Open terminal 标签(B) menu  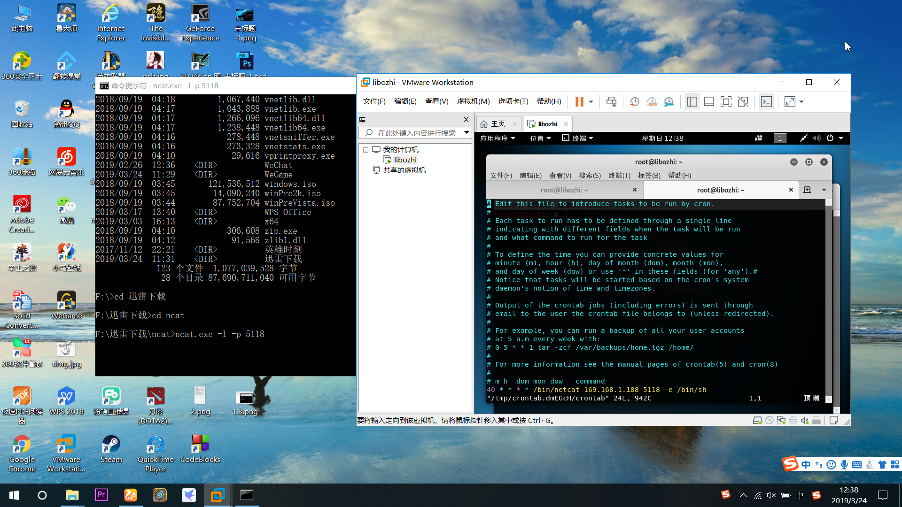point(649,175)
